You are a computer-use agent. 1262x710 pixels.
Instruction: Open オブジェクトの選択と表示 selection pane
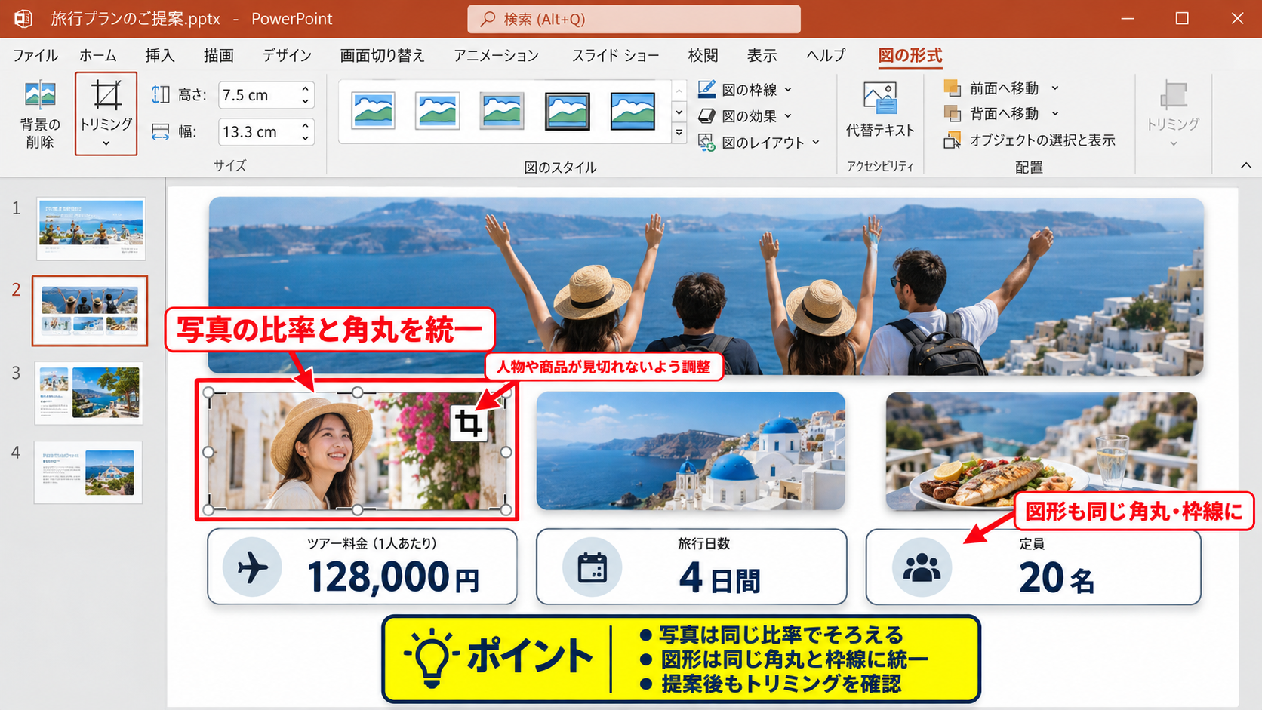[x=1030, y=140]
